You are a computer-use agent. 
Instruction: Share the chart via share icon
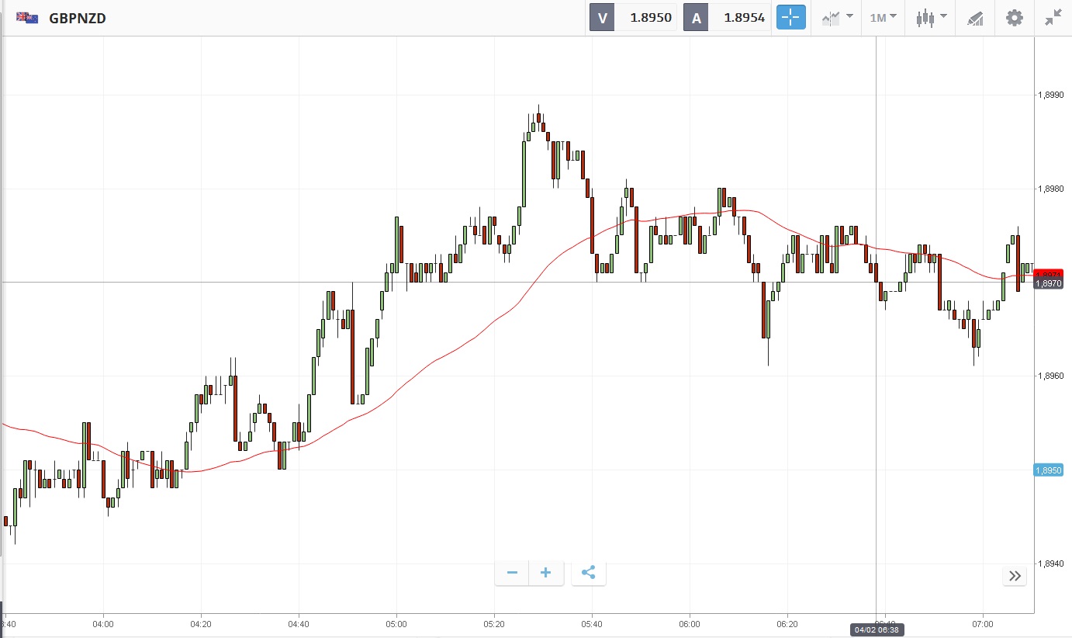(x=588, y=573)
